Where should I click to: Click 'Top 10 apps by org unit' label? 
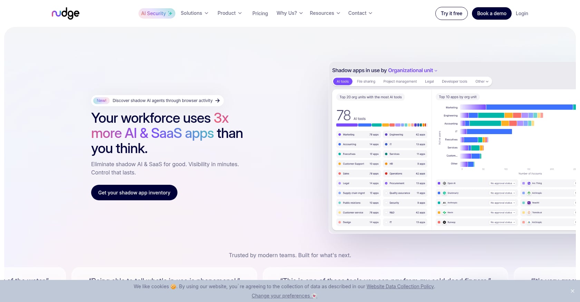click(x=457, y=97)
